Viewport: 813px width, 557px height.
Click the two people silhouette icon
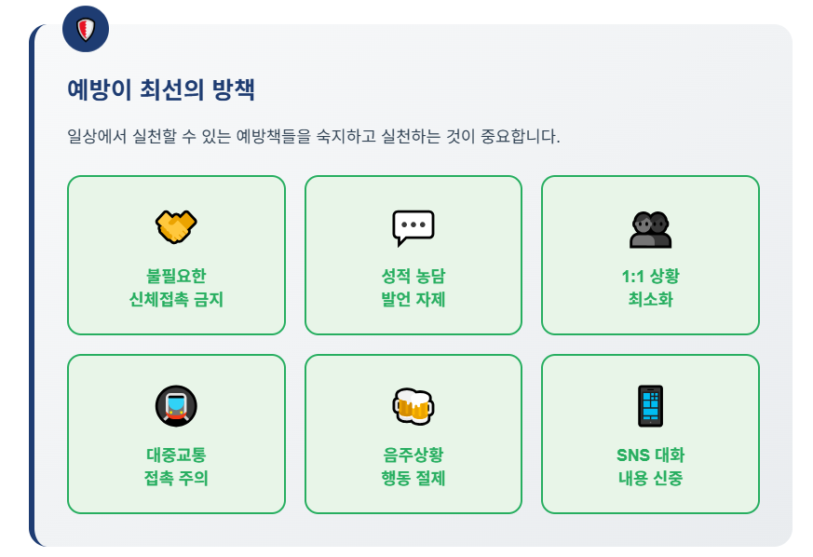click(x=650, y=228)
